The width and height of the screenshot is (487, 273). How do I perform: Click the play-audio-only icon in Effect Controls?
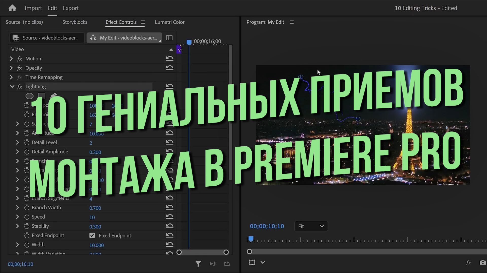click(x=213, y=264)
